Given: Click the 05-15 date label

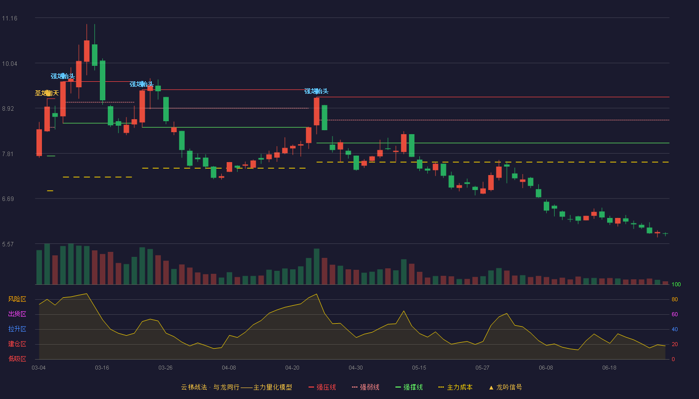Looking at the screenshot, I should tap(419, 368).
